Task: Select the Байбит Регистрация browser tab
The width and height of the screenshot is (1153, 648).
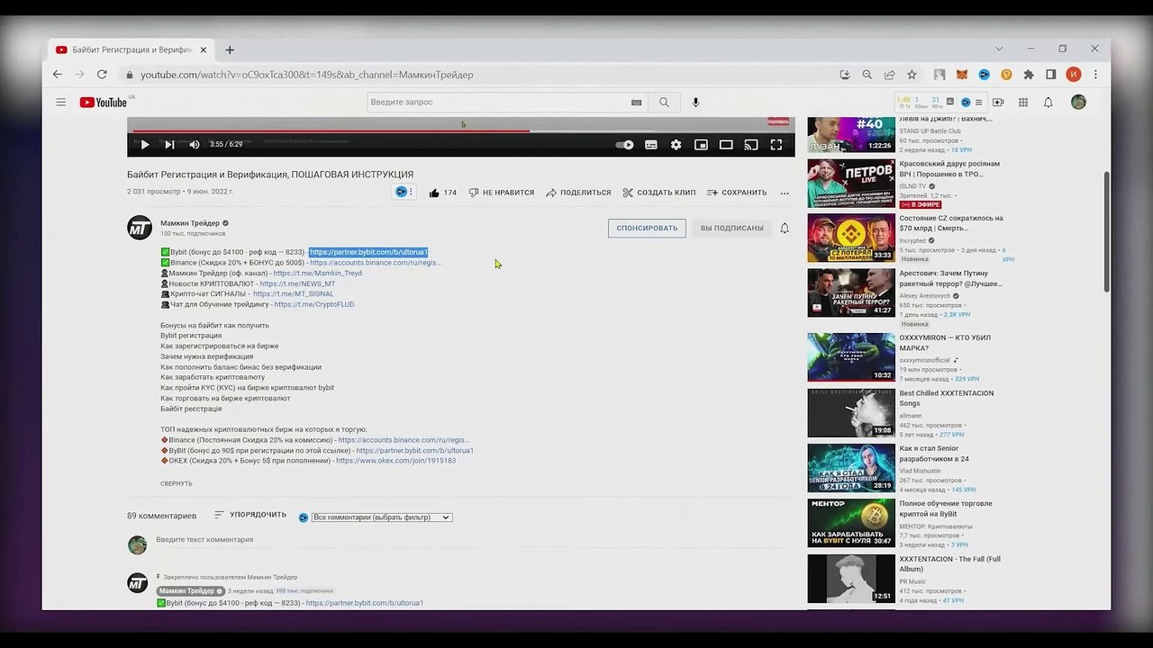Action: coord(132,49)
